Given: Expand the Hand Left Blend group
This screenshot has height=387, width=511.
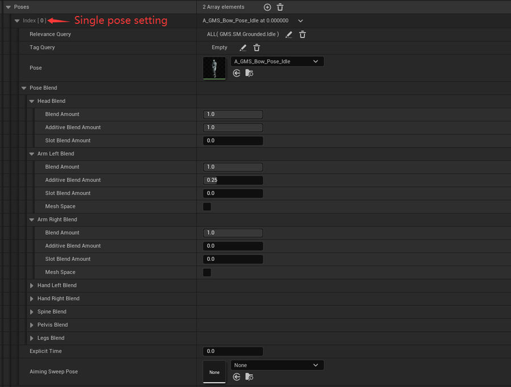Looking at the screenshot, I should pos(32,285).
